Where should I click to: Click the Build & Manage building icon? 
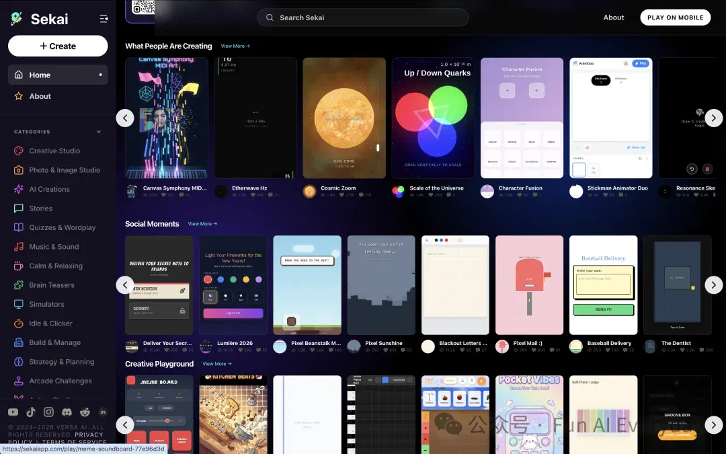pos(19,342)
